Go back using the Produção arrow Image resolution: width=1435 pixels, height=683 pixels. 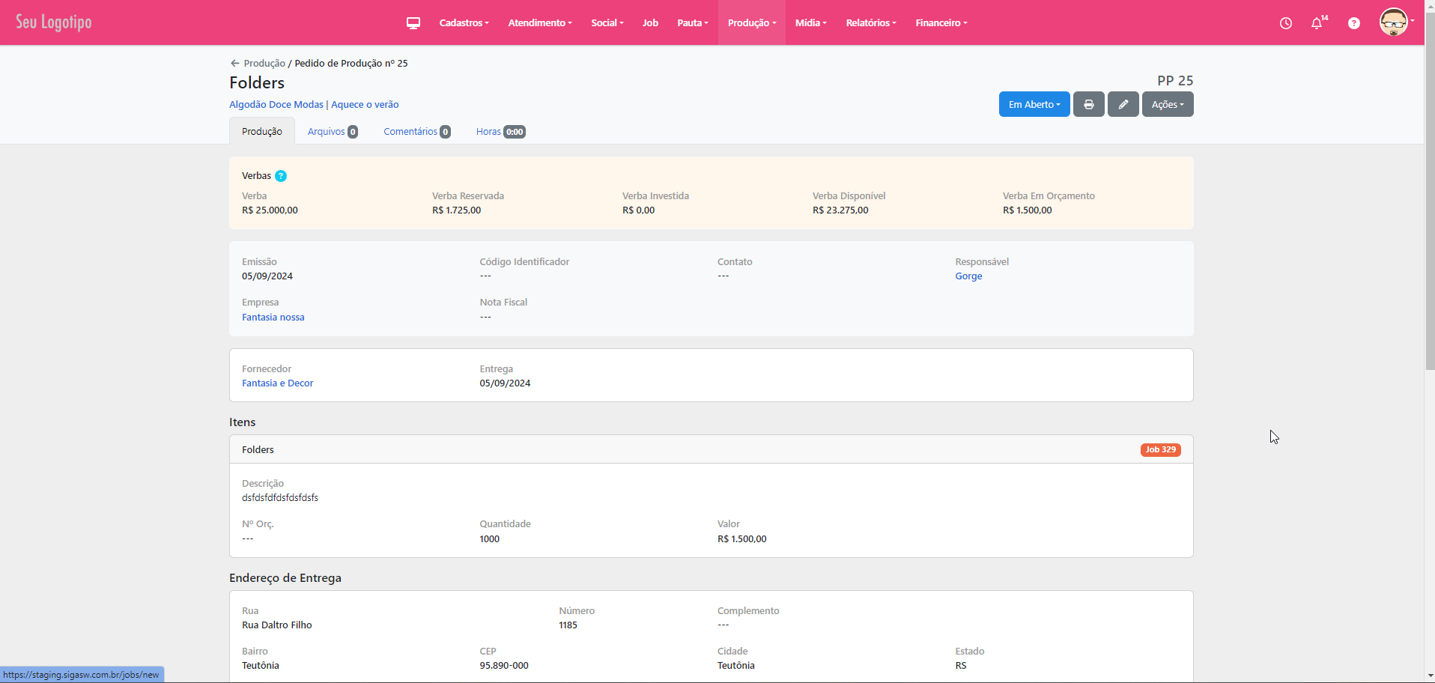(235, 64)
